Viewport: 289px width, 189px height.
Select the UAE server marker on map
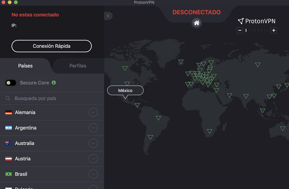229,95
